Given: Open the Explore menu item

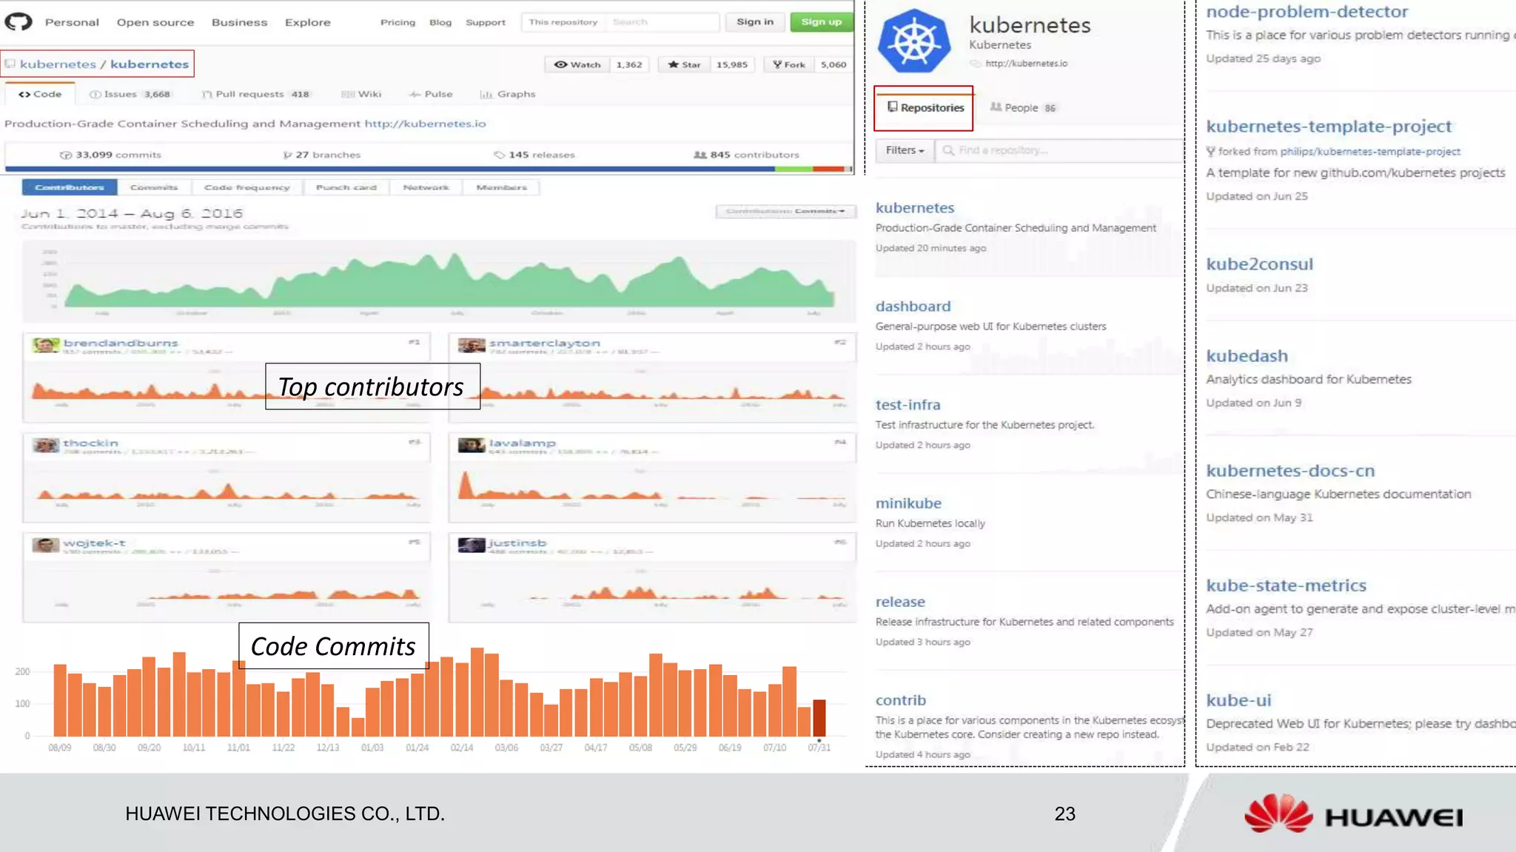Looking at the screenshot, I should (308, 22).
